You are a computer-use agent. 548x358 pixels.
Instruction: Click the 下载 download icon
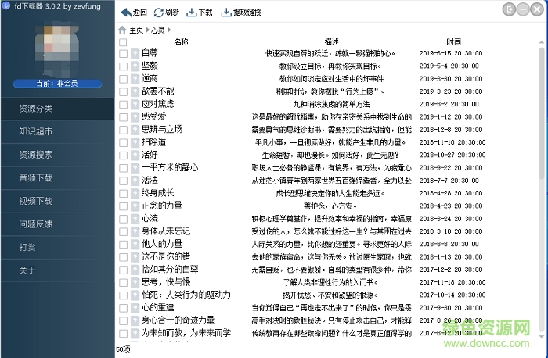coord(192,13)
